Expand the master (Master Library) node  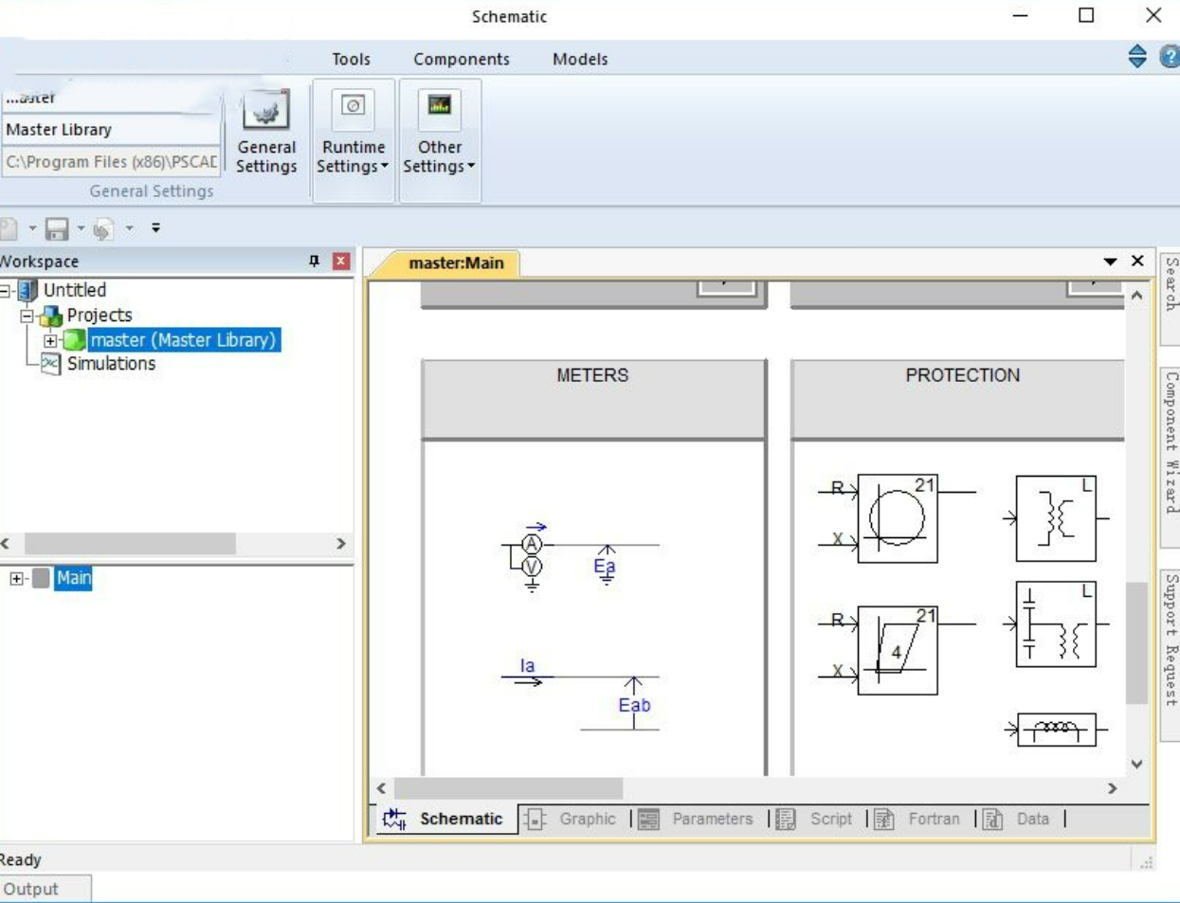pos(50,340)
